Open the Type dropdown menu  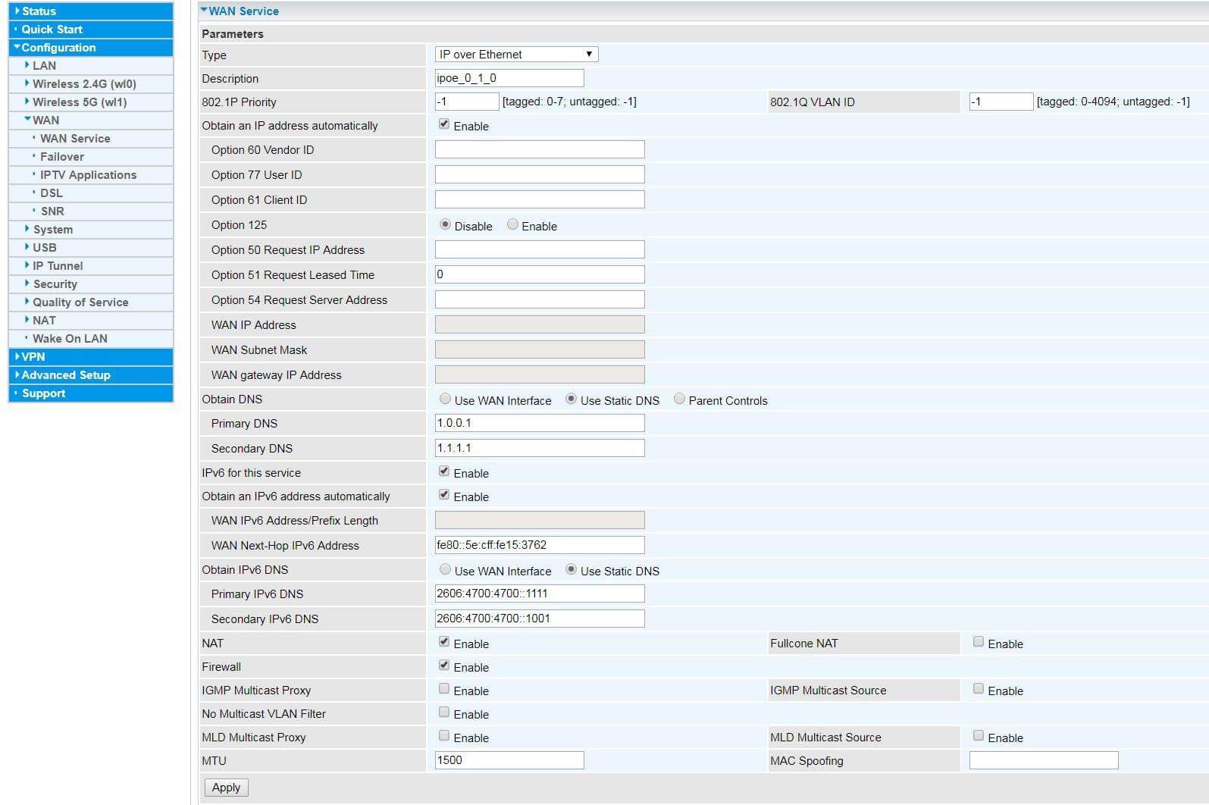516,55
